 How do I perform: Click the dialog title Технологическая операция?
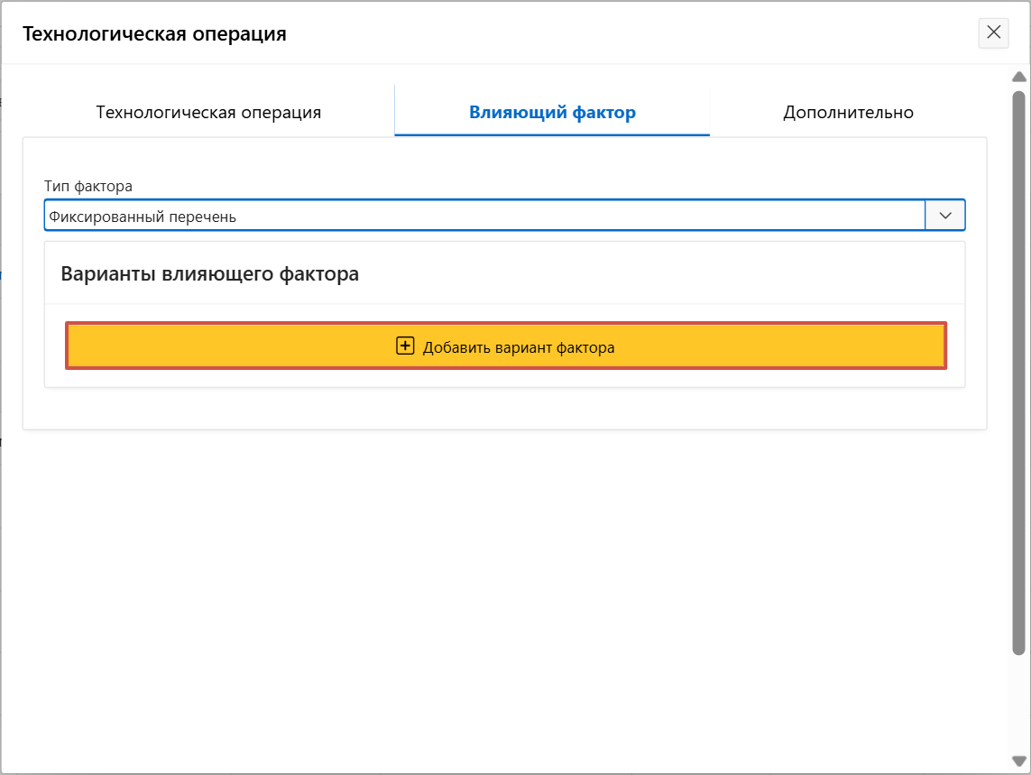pos(154,34)
